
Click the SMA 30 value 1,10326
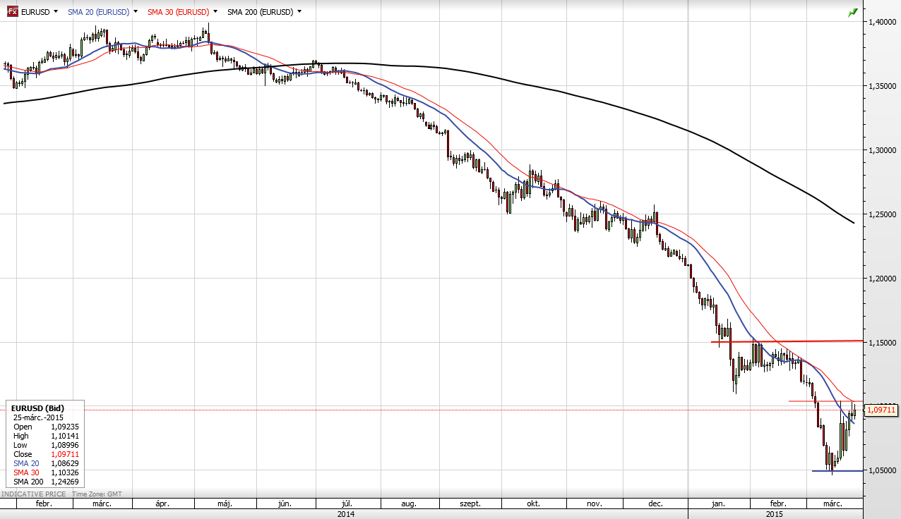(64, 472)
